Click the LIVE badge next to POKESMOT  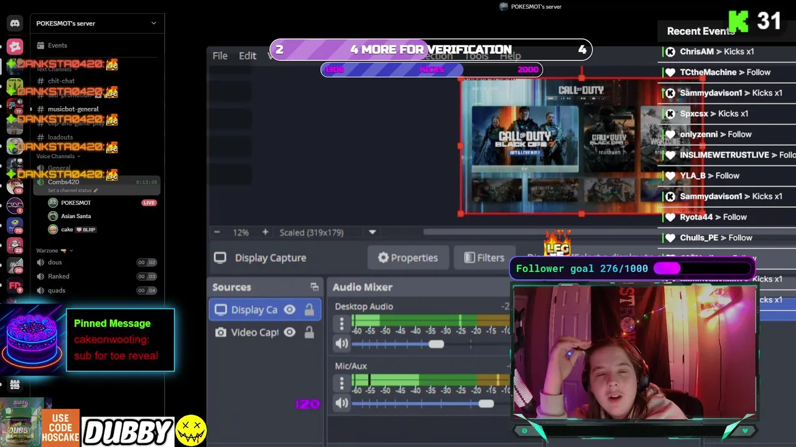[149, 202]
